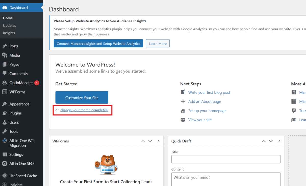Screen dimensions: 306x186
Task: Click the Comments bubble icon
Action: click(x=5, y=74)
